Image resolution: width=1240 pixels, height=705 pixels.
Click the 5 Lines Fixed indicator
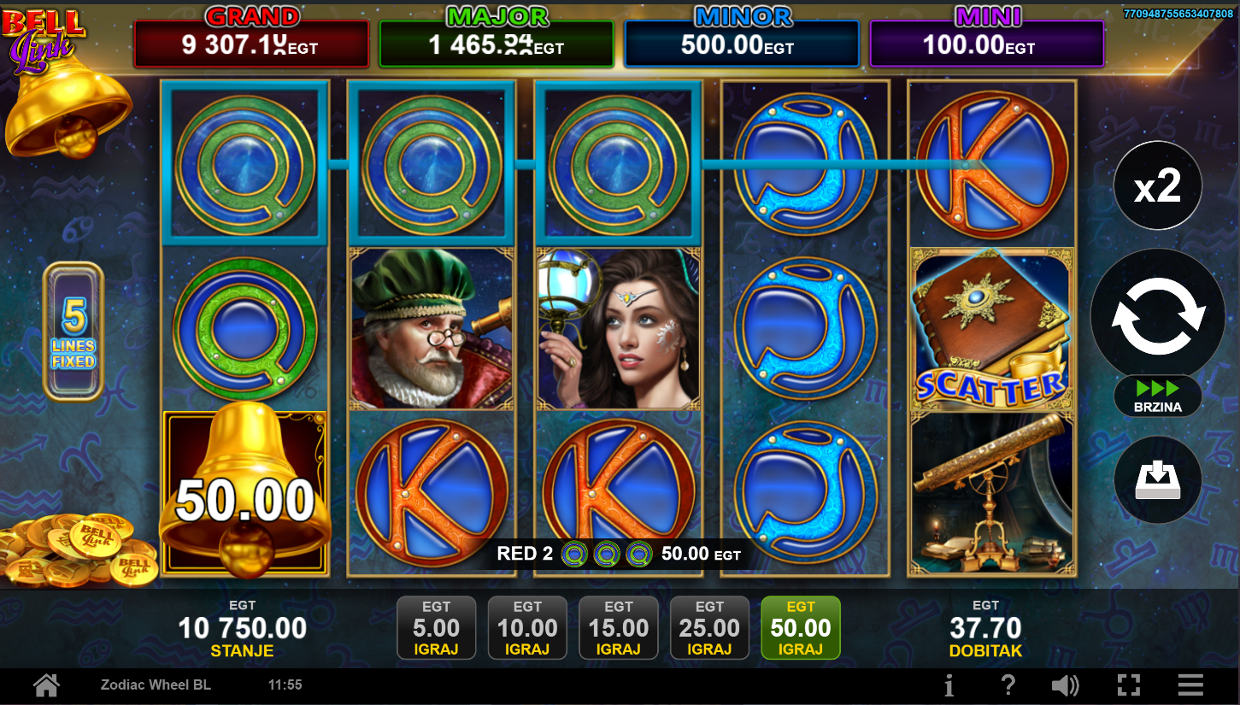(73, 332)
